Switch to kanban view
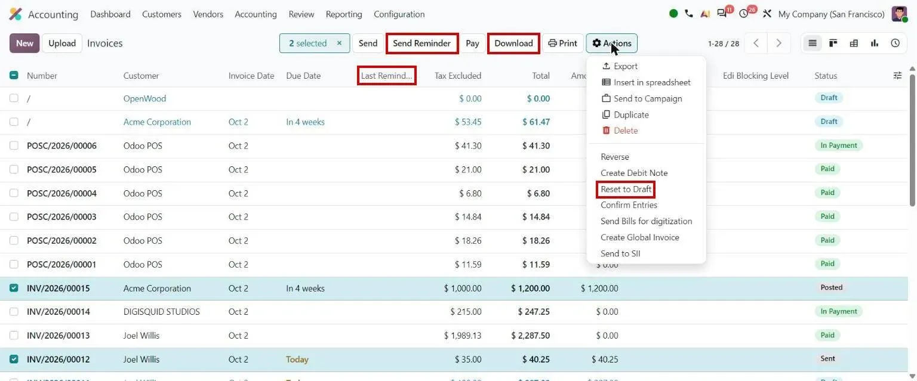This screenshot has width=917, height=381. click(833, 43)
